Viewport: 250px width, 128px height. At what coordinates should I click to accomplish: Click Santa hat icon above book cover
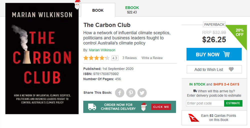[77, 4]
